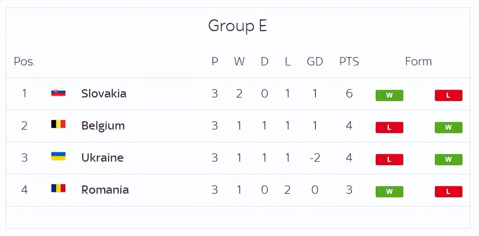Viewport: 479px width, 236px height.
Task: Click the Belgium flag icon
Action: click(x=58, y=124)
